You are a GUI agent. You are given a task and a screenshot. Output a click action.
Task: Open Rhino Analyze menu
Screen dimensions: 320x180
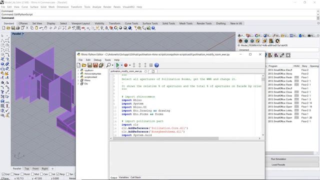[x=96, y=7]
